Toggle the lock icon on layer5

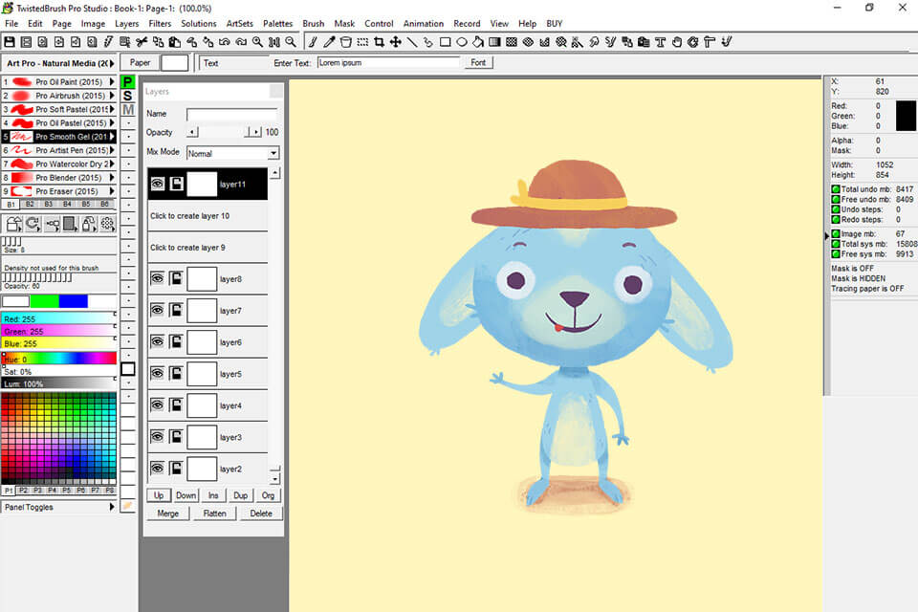click(x=176, y=374)
